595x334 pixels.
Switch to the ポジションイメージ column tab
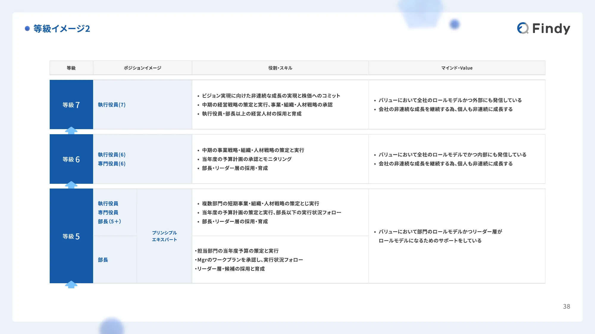pos(143,68)
